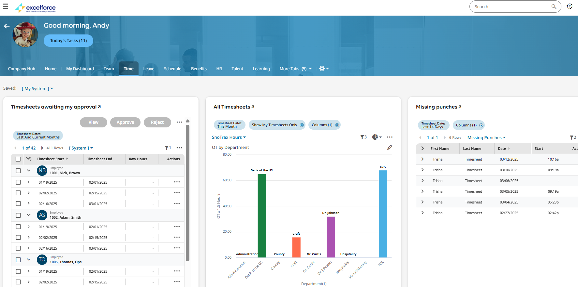Go to previous page of awaiting approval timesheets

click(x=15, y=148)
